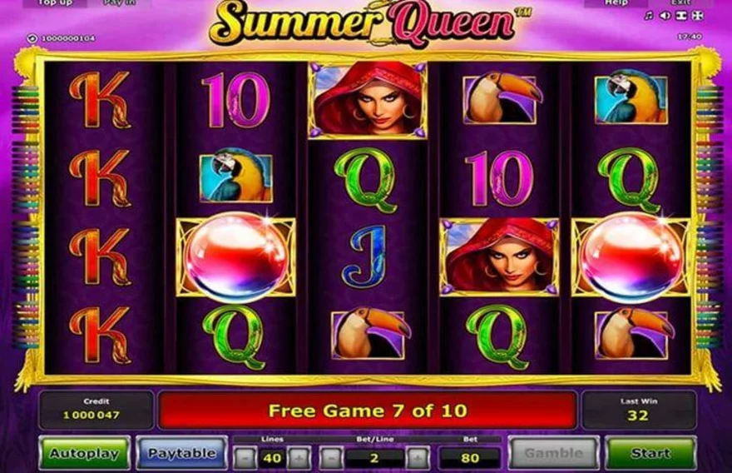Select the red-hooded queen symbol on reel three
The width and height of the screenshot is (732, 473).
click(x=368, y=100)
